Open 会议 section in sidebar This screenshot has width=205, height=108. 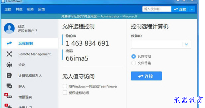tap(30, 65)
